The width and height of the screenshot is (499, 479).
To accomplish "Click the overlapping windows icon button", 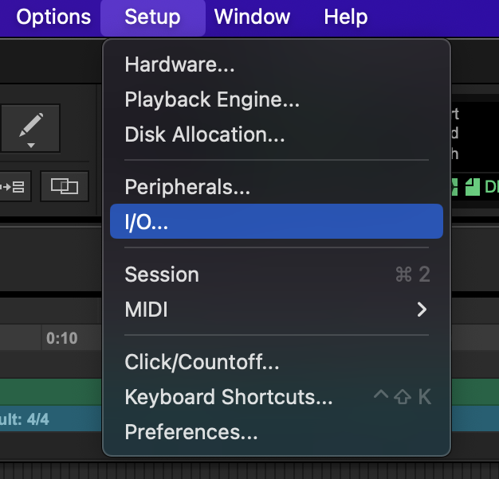I will tap(65, 186).
